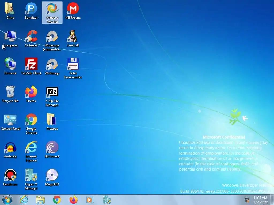Click the network tray icon
Image resolution: width=274 pixels, height=205 pixels.
(x=247, y=200)
